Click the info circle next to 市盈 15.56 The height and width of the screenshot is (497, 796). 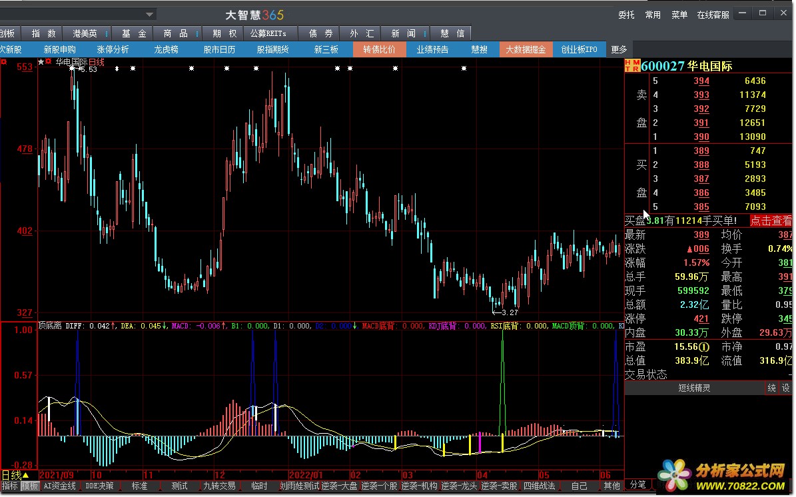click(x=704, y=346)
